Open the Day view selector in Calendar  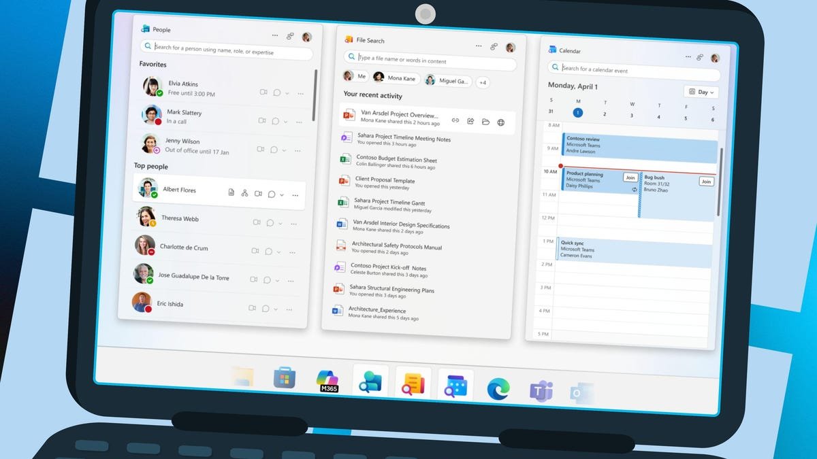(701, 91)
